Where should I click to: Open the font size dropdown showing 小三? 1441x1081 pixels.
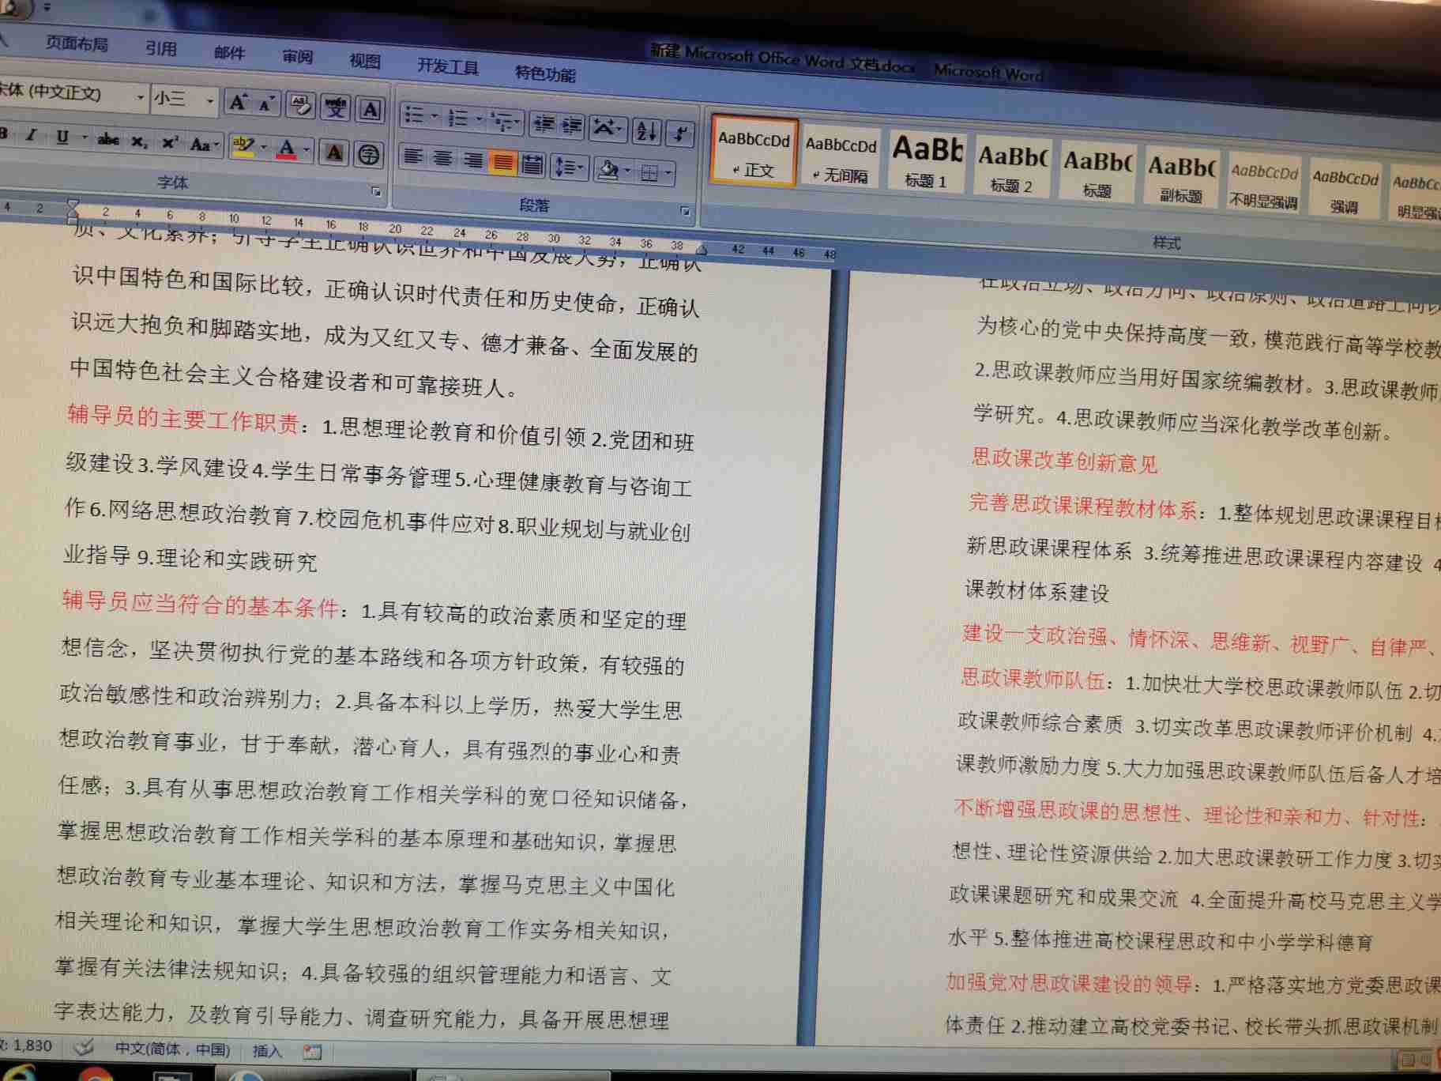coord(209,100)
